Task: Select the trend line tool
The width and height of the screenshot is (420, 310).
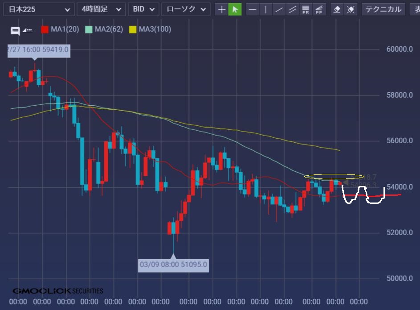Action: pyautogui.click(x=279, y=9)
